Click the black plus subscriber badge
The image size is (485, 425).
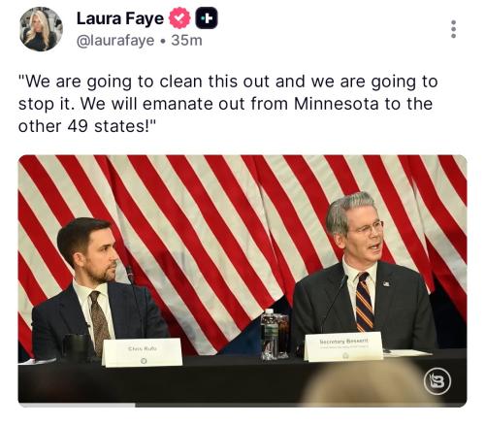pos(207,18)
